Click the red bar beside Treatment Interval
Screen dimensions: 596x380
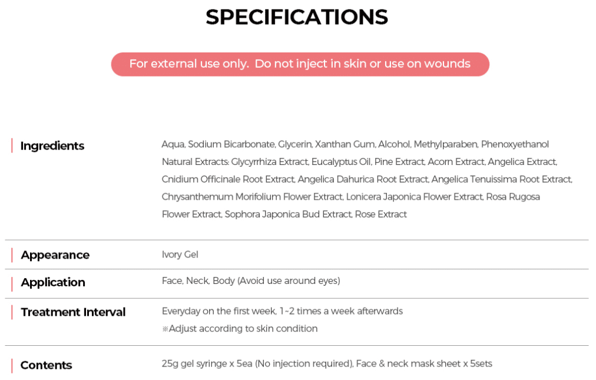pos(12,312)
